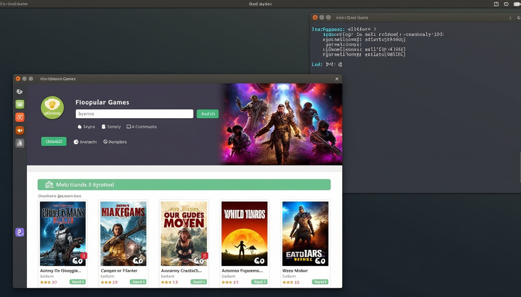Screen dimensions: 521x297
Task: Click the Go badge on the 'Asmmy Os' card
Action: [x=78, y=261]
